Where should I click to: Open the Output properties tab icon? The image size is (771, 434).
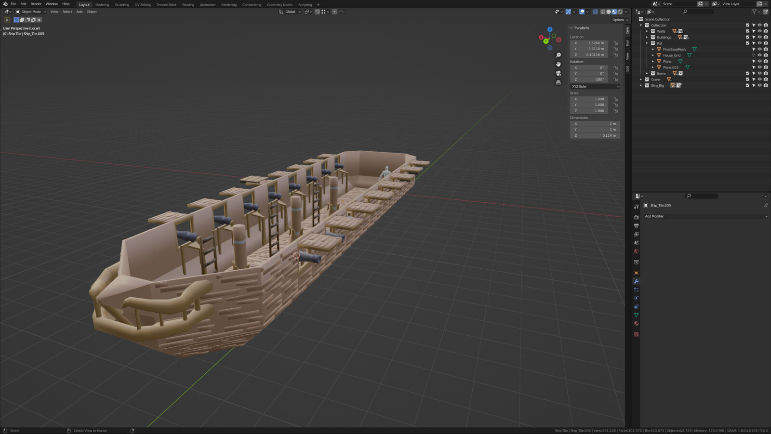coord(636,226)
